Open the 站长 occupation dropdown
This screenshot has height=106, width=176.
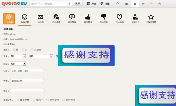point(18,64)
